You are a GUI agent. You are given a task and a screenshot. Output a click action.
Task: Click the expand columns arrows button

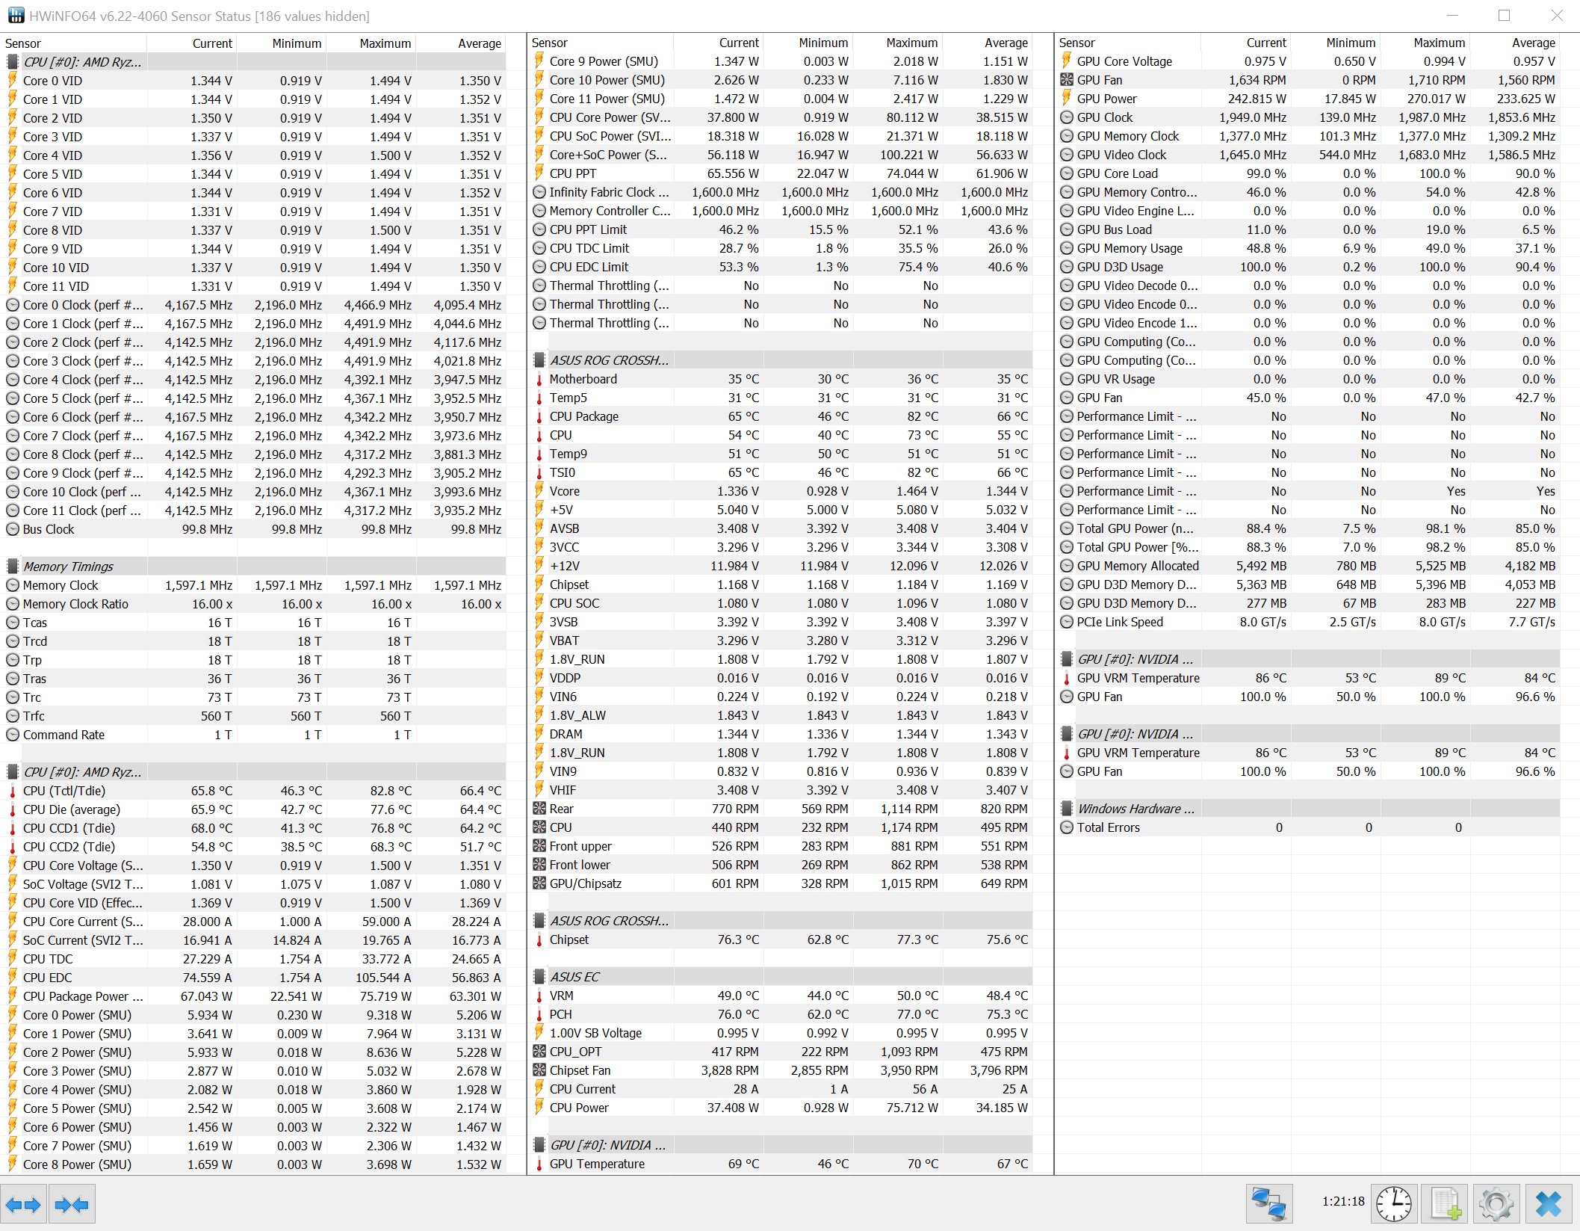click(23, 1204)
